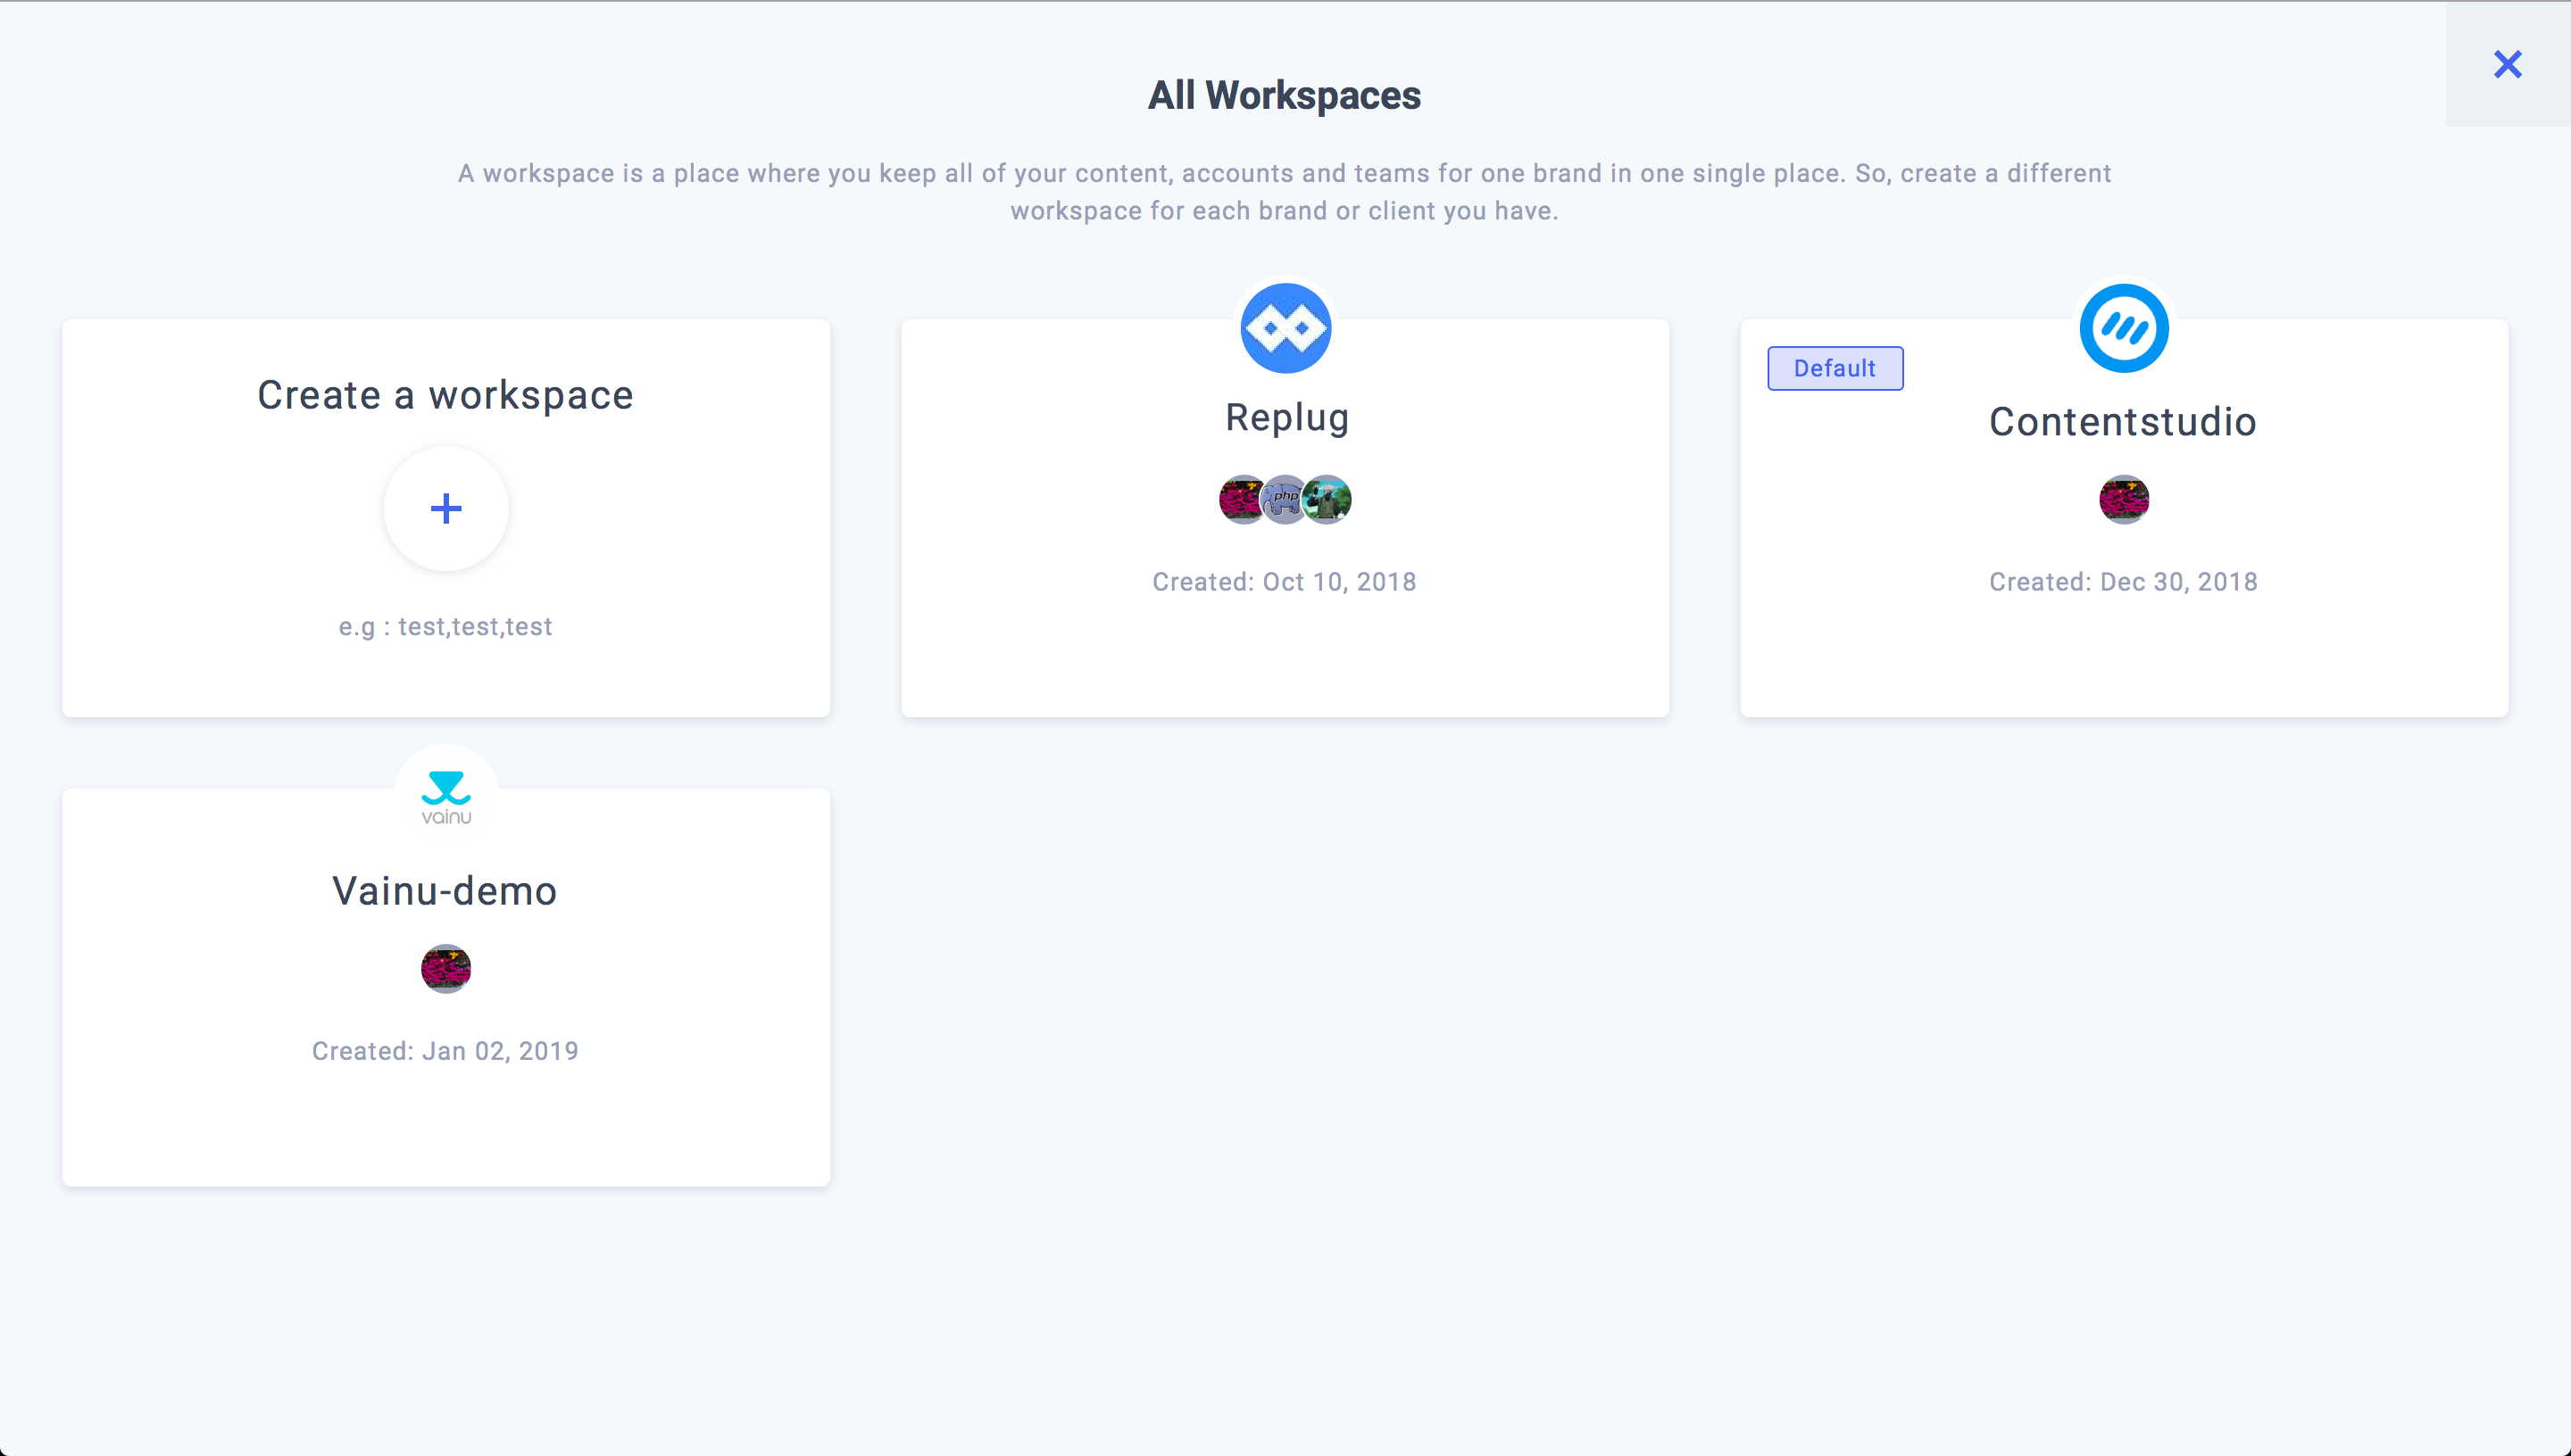Click the 'e.g : test,test,test' hint text
The image size is (2571, 1456).
pos(445,627)
